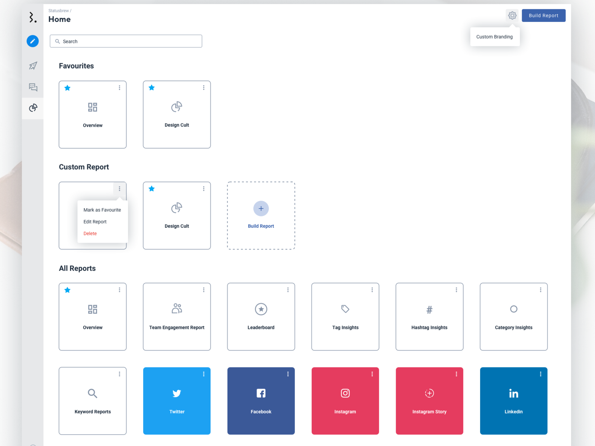Select Mark as Favourite in context menu

[x=102, y=210]
